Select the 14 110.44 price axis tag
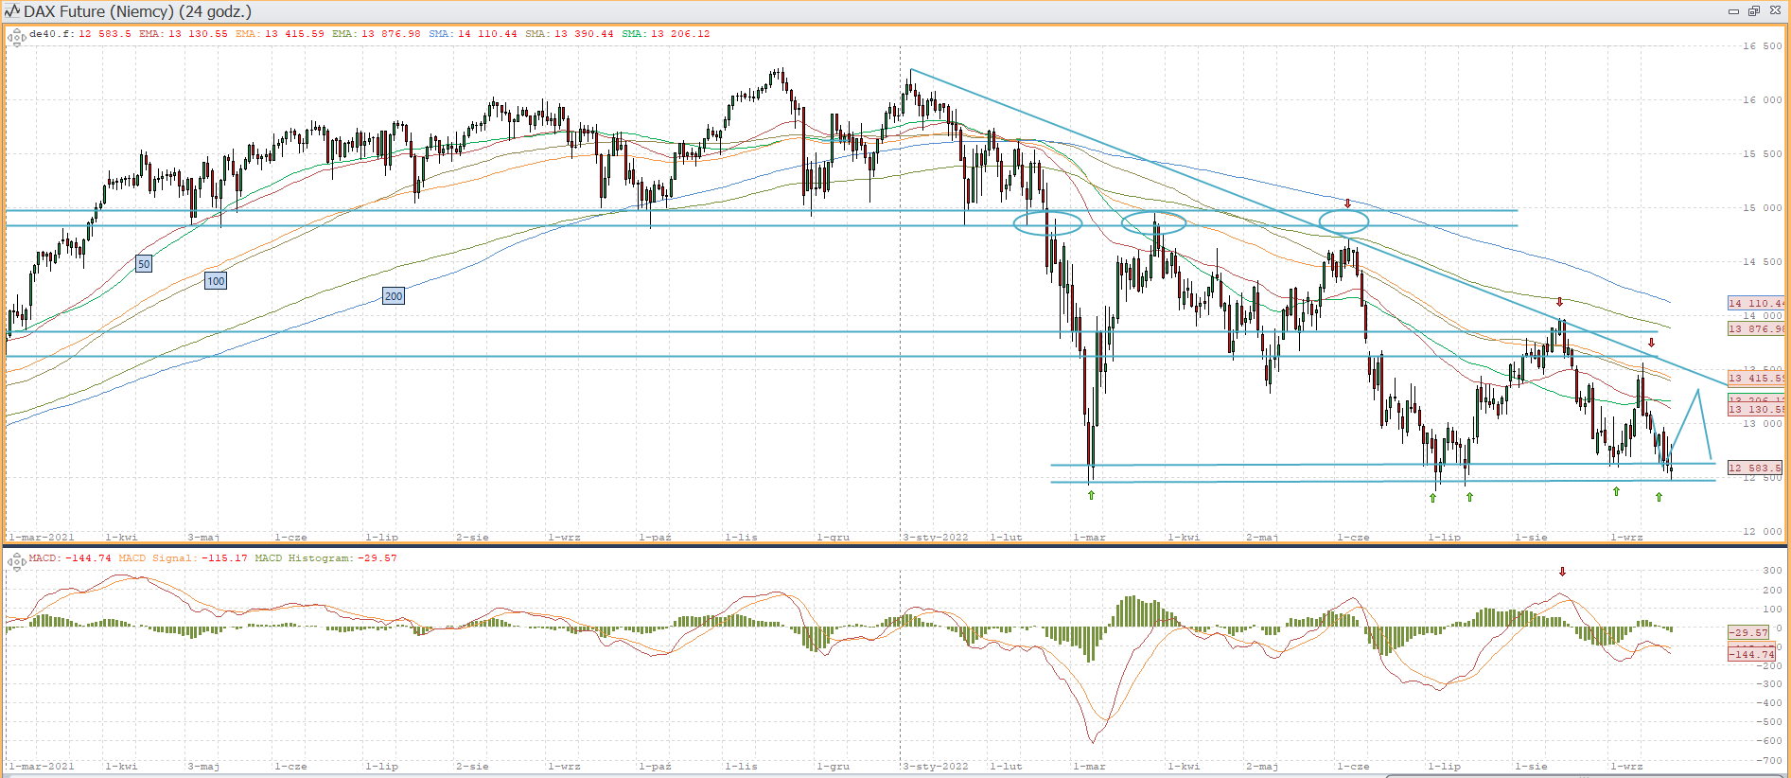The height and width of the screenshot is (778, 1791). [1755, 304]
